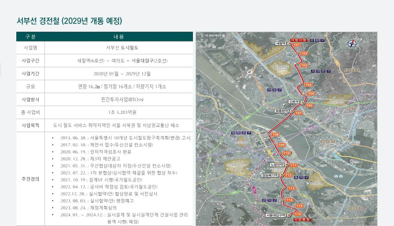The image size is (394, 226).
Task: Select the 노량진역 label on the map
Action: (276, 165)
